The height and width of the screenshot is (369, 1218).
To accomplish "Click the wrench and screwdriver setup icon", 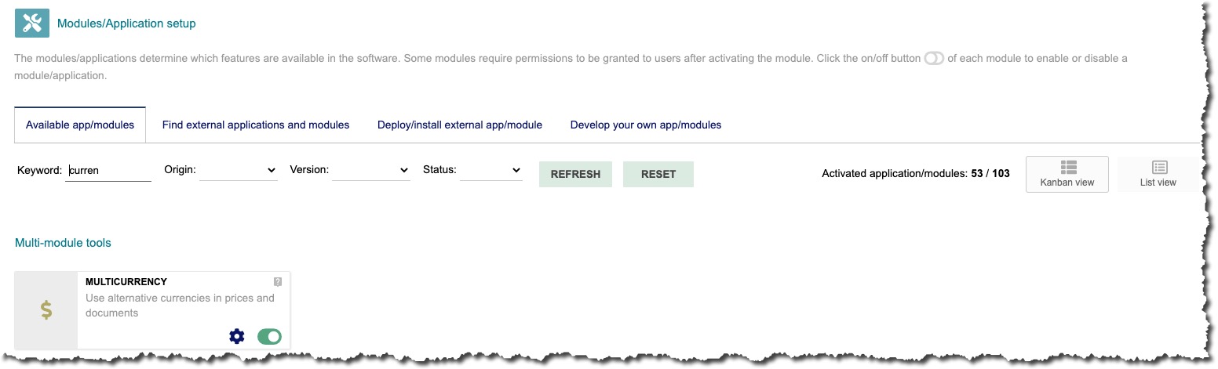I will click(32, 23).
